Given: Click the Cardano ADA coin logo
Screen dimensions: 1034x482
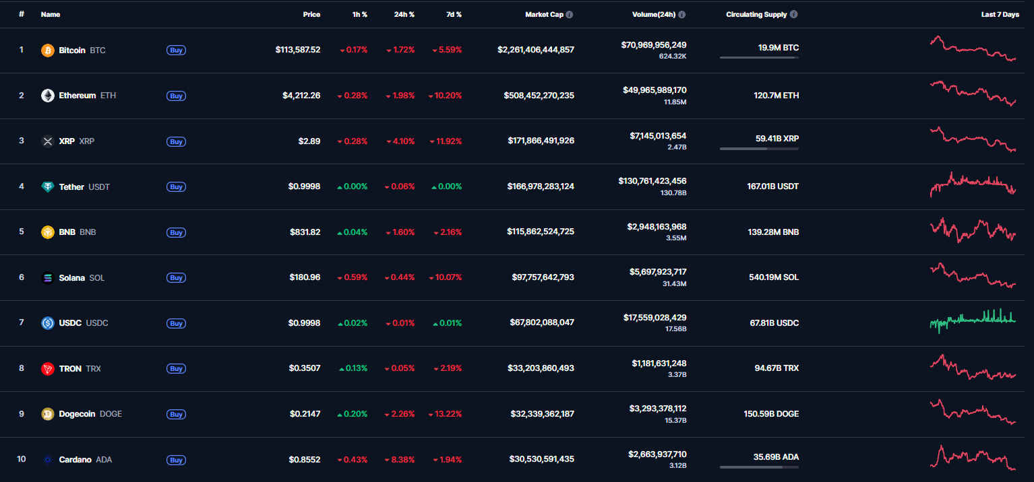Looking at the screenshot, I should [47, 460].
